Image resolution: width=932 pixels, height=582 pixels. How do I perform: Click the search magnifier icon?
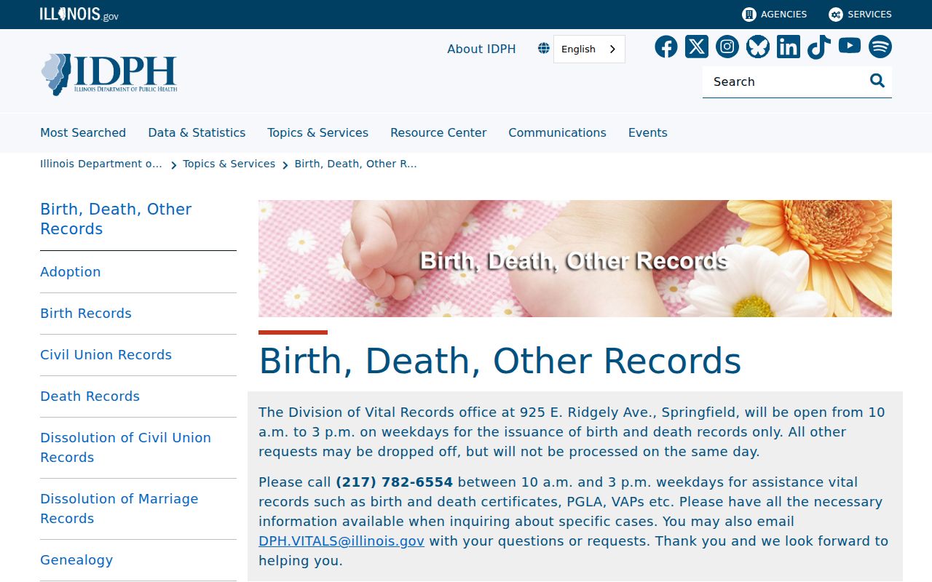click(x=877, y=81)
